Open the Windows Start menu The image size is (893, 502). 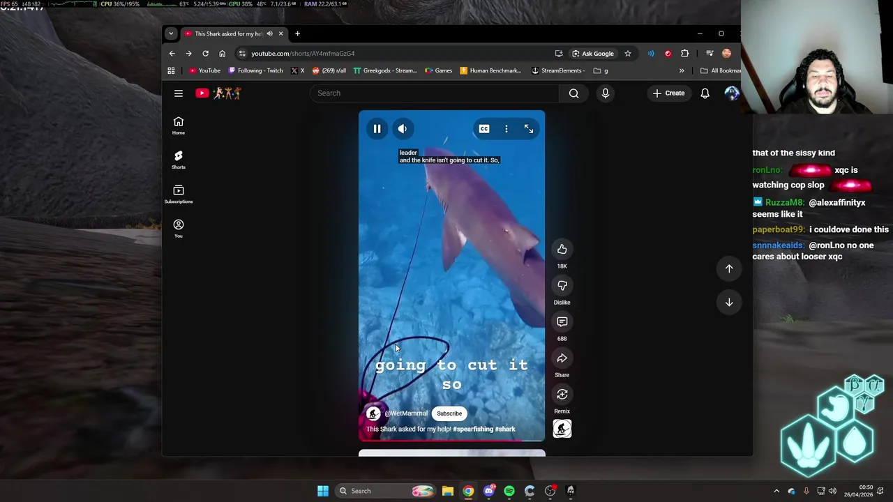[x=322, y=491]
